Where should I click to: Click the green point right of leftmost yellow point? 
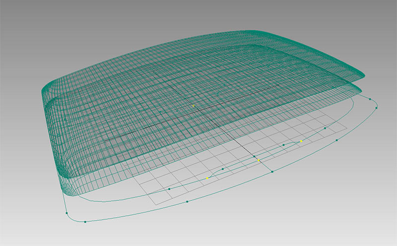point(223,169)
